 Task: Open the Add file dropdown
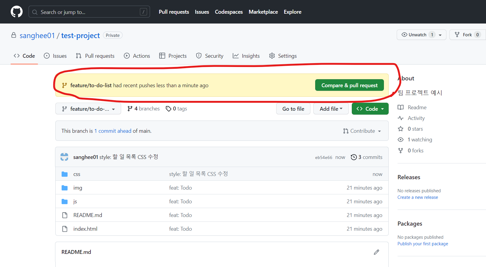point(331,109)
